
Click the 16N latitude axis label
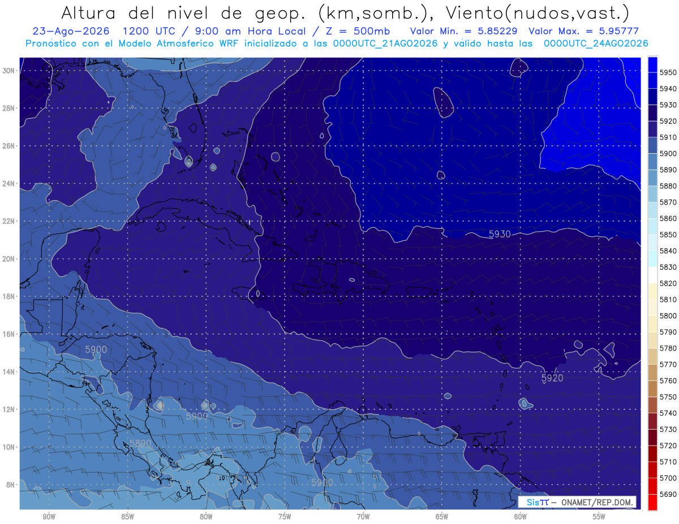coord(9,334)
